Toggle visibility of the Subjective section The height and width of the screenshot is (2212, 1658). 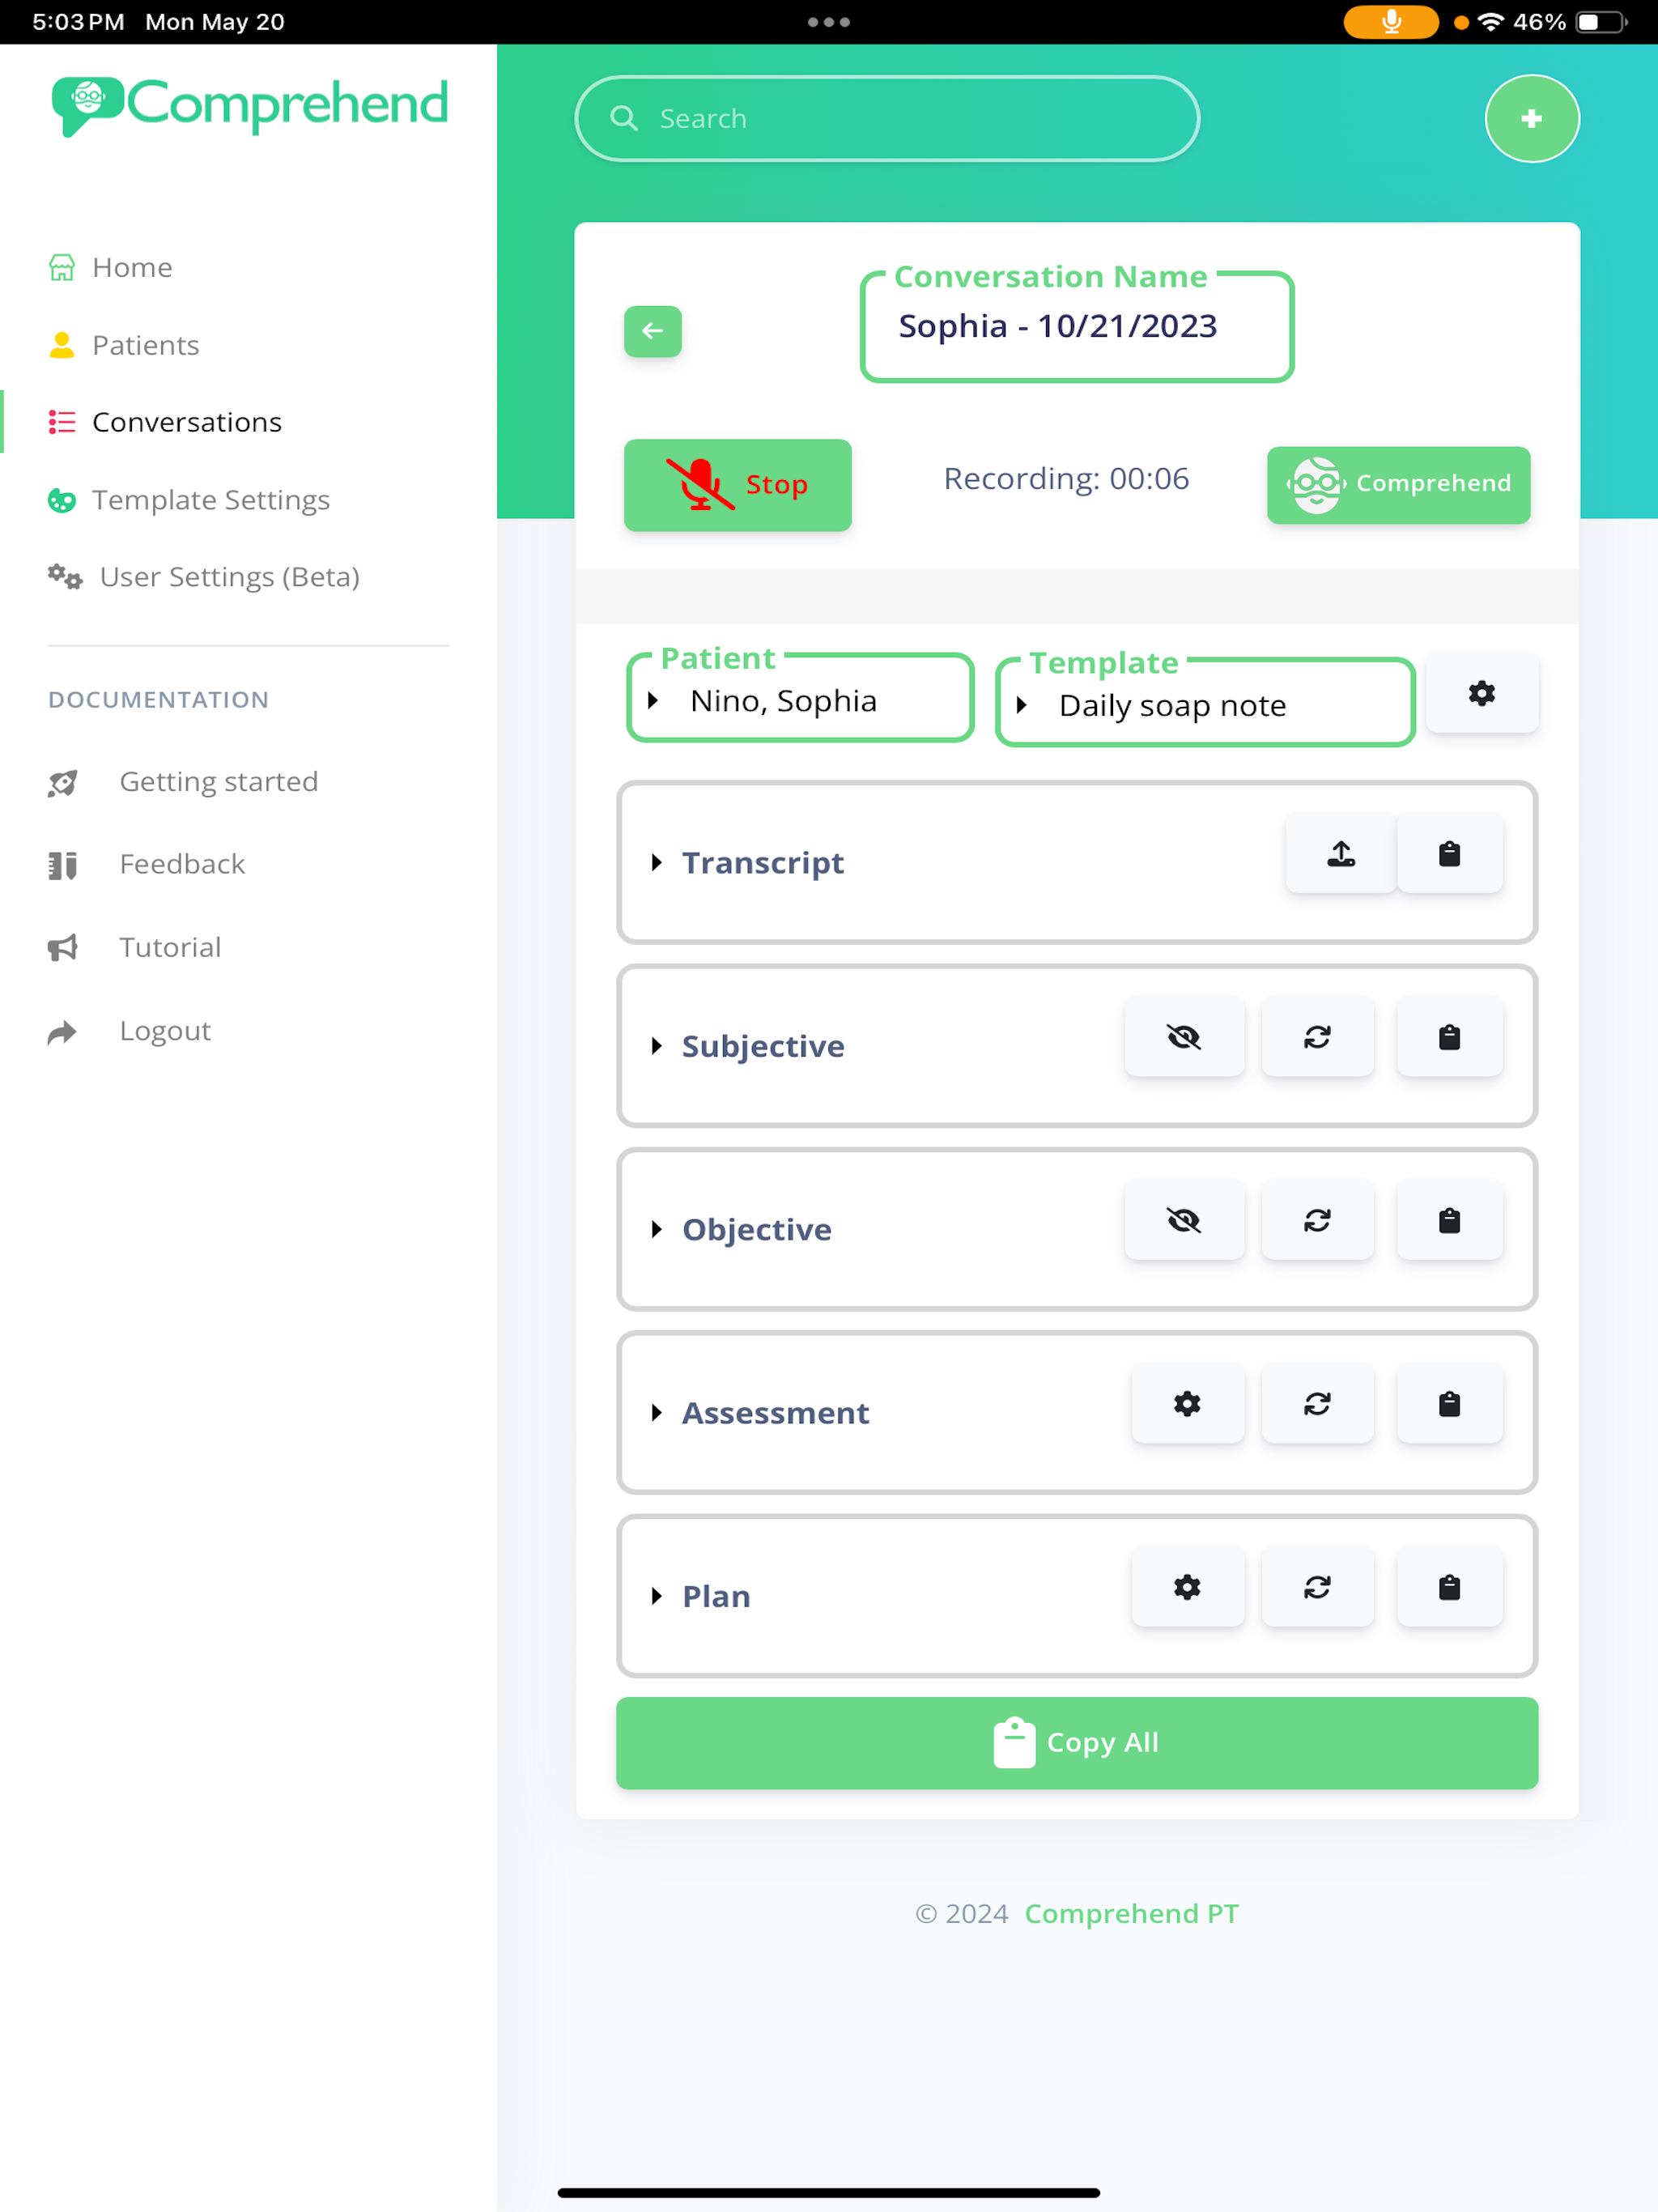click(x=1184, y=1037)
